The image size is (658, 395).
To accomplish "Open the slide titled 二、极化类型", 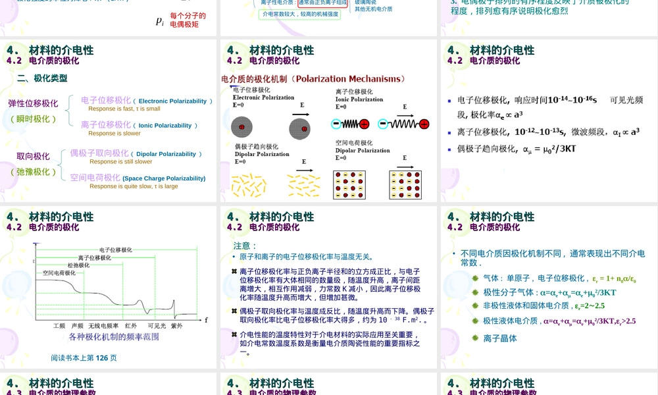I will coord(109,121).
